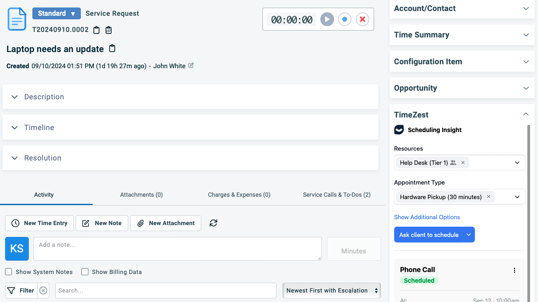The height and width of the screenshot is (302, 538).
Task: Enable Show System Notes checkbox
Action: pyautogui.click(x=9, y=272)
